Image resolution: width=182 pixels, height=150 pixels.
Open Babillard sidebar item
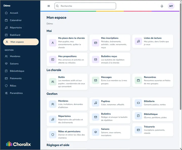(15, 35)
